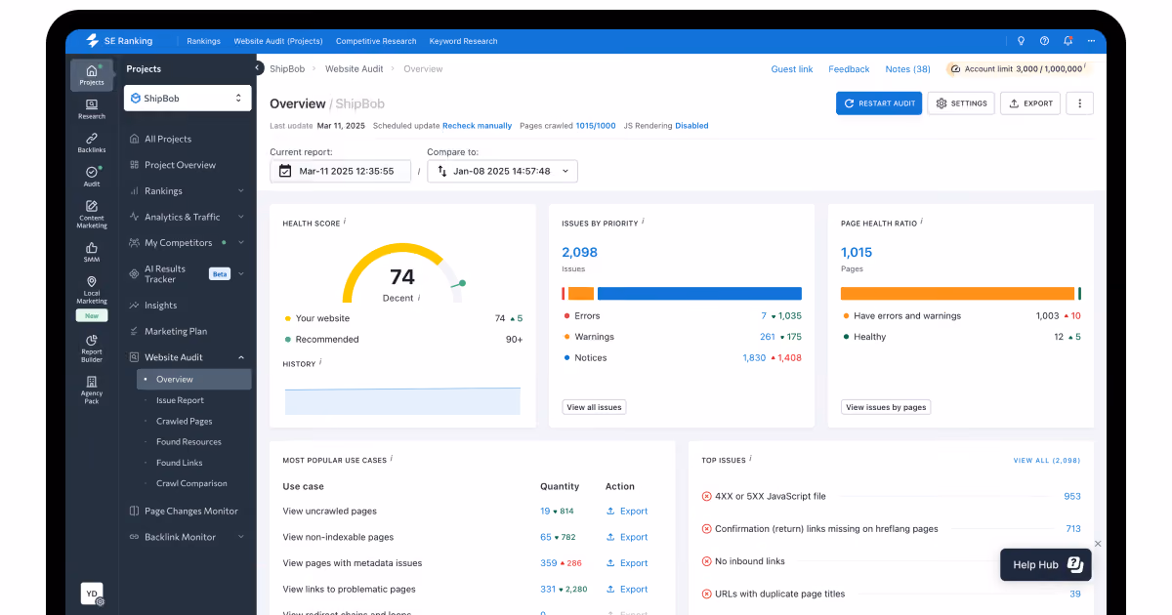Click View all issues button
This screenshot has width=1172, height=615.
[594, 407]
